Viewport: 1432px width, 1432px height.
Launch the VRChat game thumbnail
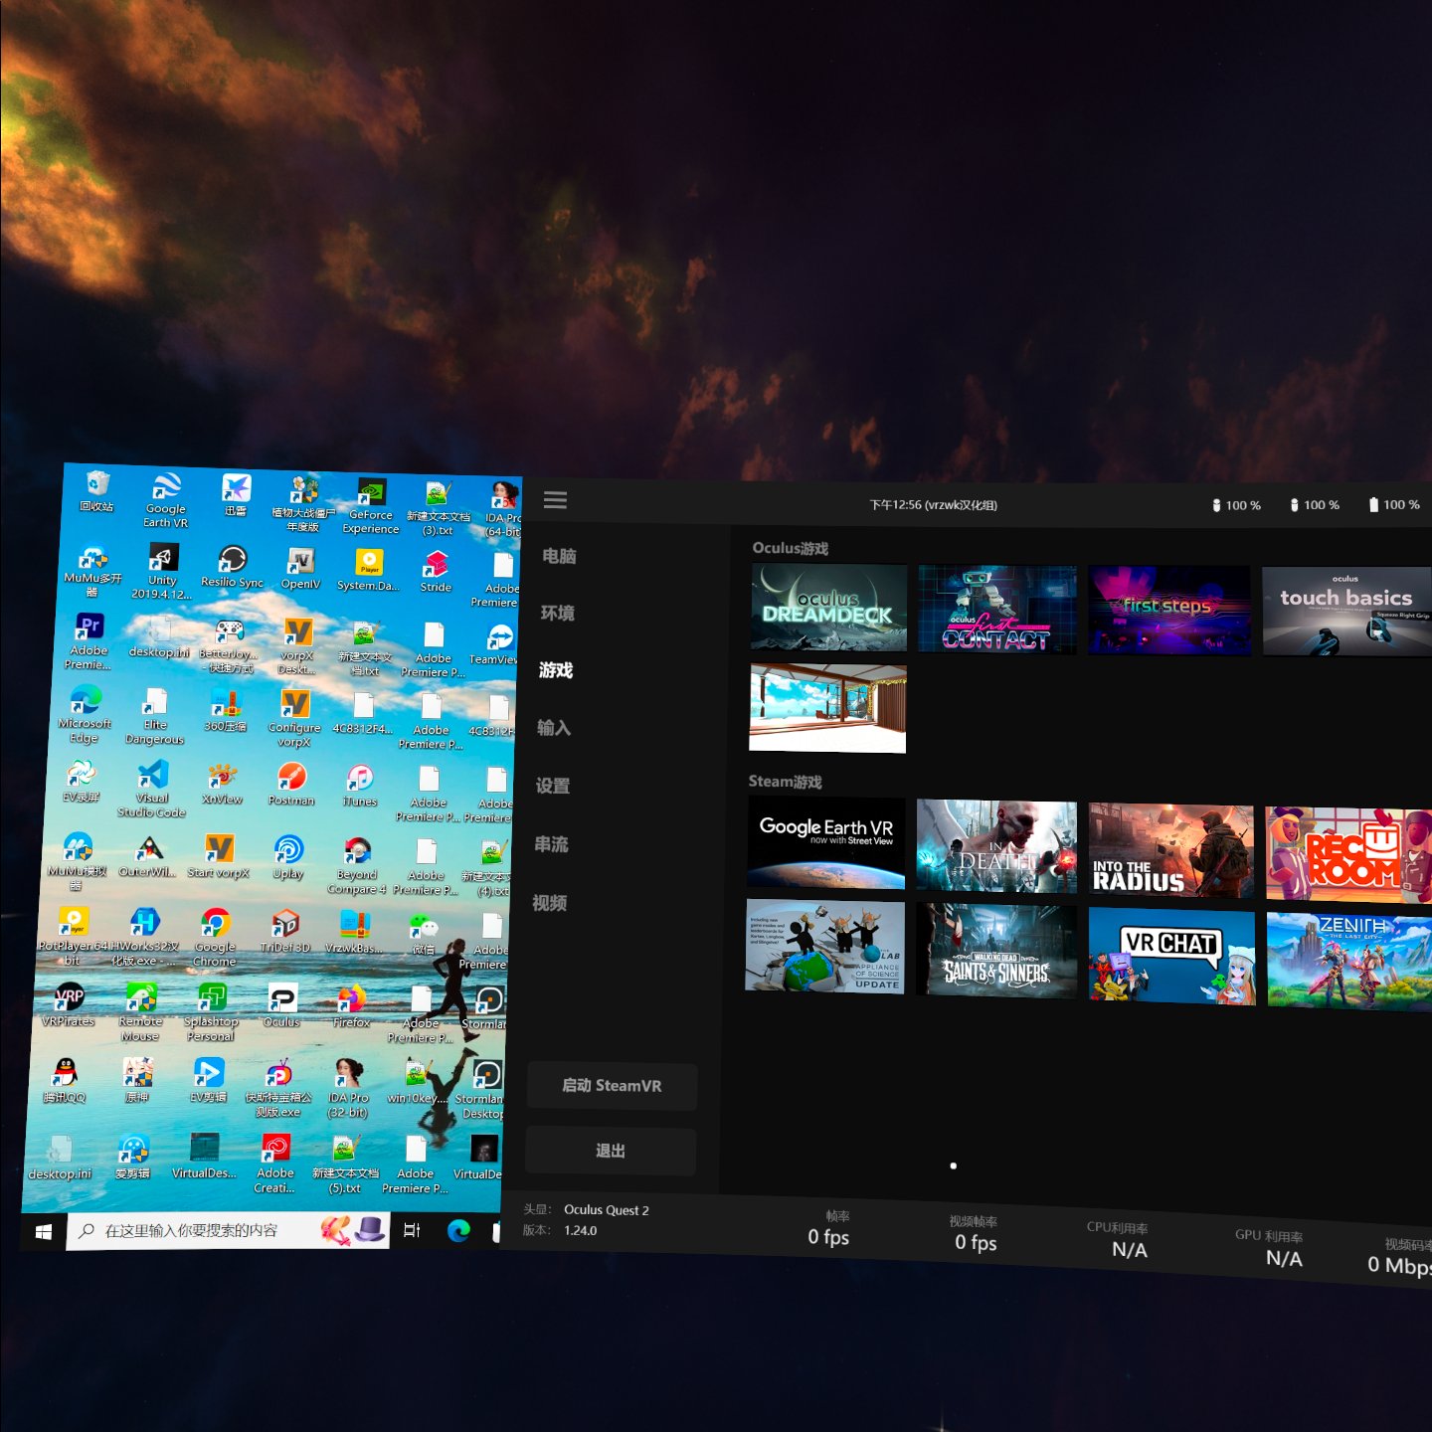[1171, 955]
